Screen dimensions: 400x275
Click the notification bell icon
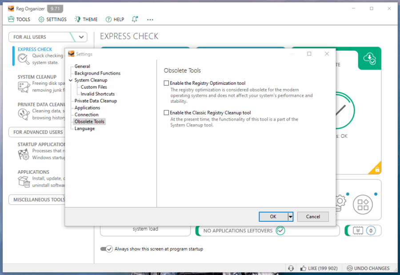click(135, 19)
